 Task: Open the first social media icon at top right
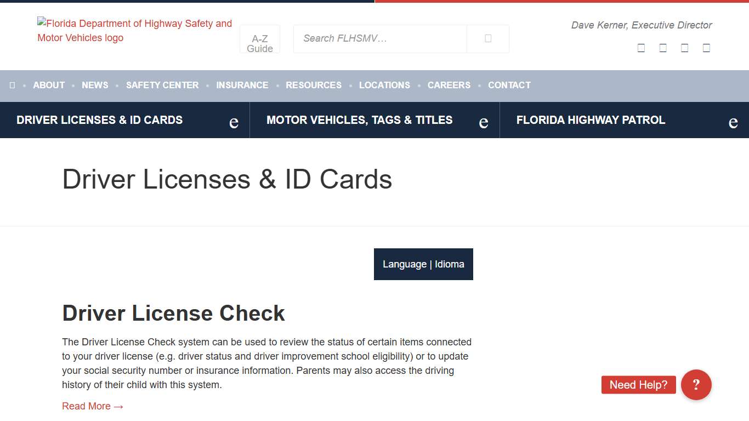640,48
